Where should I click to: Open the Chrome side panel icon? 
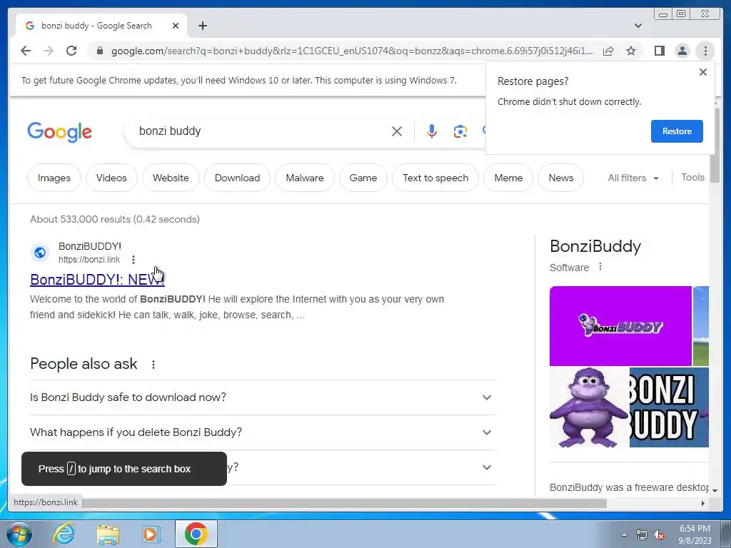pyautogui.click(x=659, y=51)
